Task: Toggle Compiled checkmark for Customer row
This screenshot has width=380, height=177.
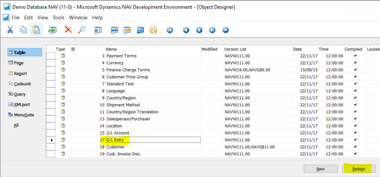Action: click(355, 147)
